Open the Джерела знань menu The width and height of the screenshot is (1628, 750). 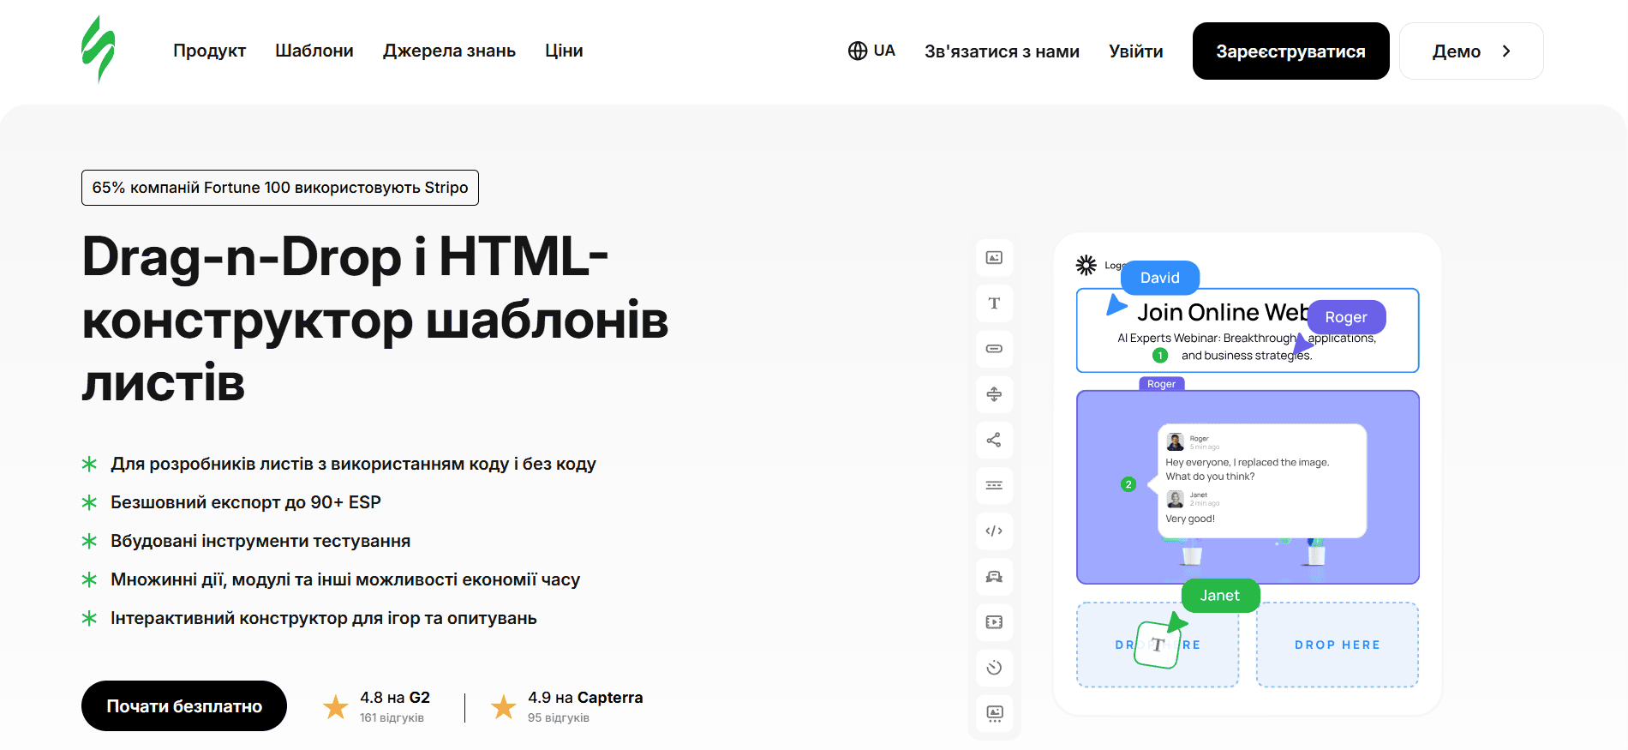(x=449, y=51)
